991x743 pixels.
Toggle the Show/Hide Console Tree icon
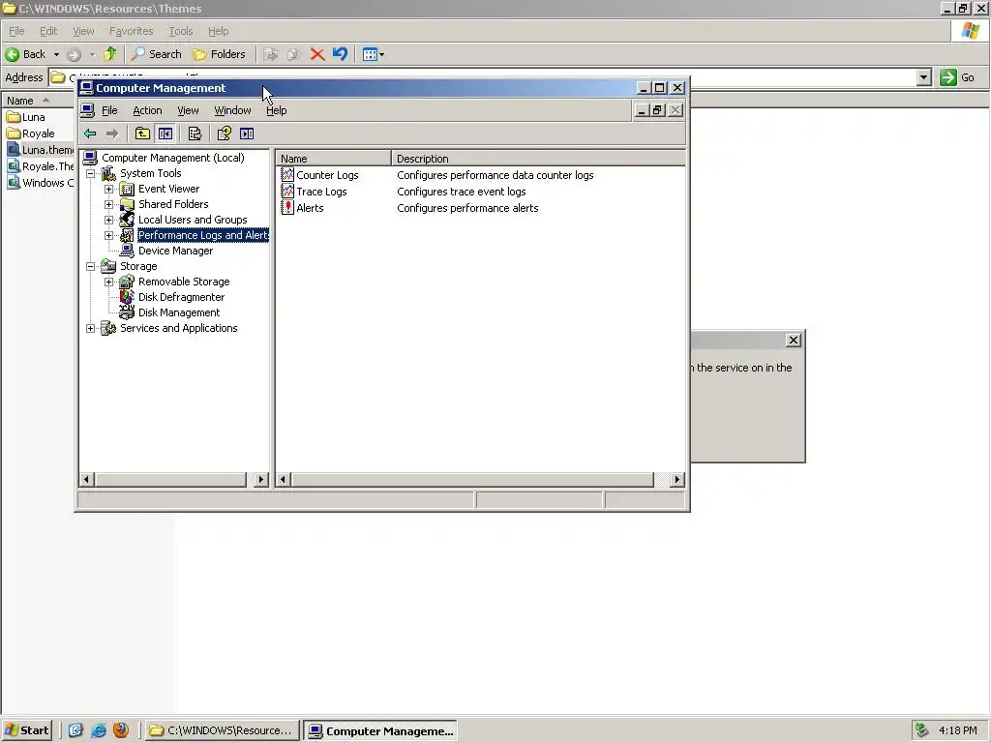click(165, 134)
